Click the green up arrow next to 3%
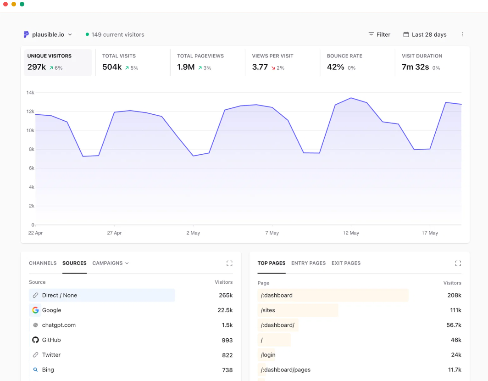This screenshot has height=381, width=488. click(x=200, y=67)
